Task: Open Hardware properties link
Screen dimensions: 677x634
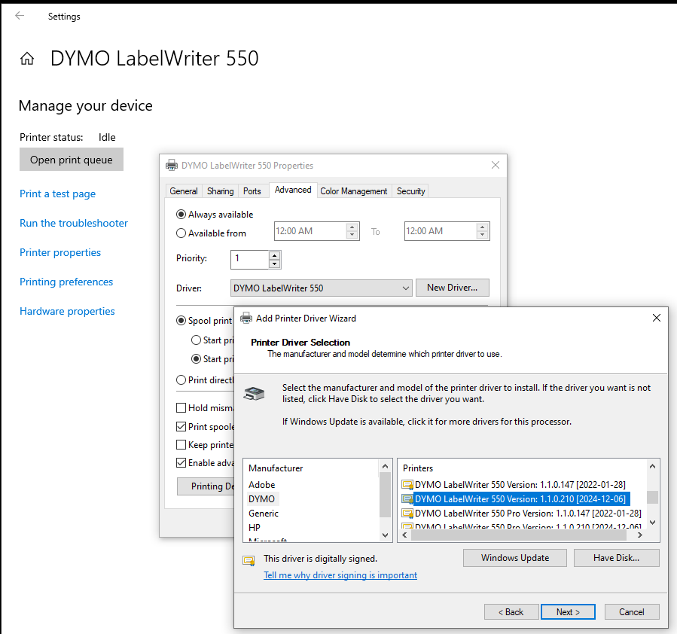Action: (x=67, y=311)
